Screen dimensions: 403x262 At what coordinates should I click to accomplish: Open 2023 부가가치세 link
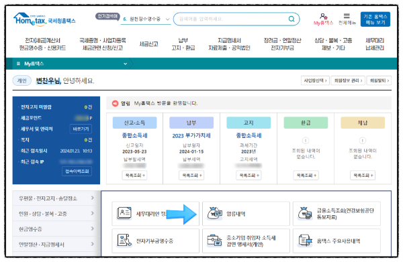tap(191, 135)
